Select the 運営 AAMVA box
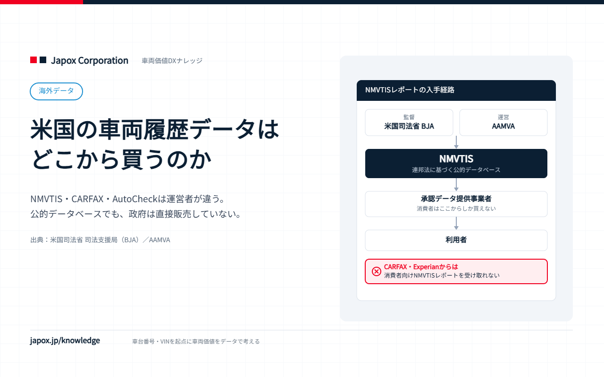 click(503, 123)
